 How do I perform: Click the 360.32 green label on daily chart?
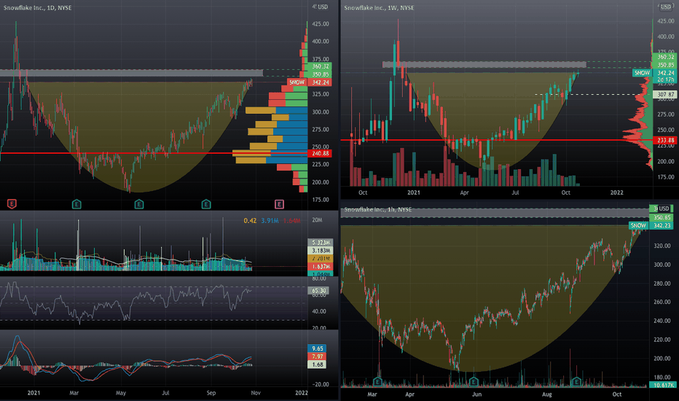321,66
